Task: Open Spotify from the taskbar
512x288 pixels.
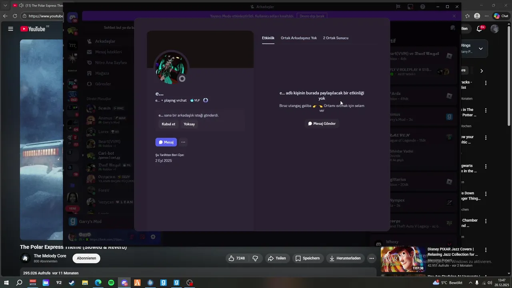Action: (111, 283)
